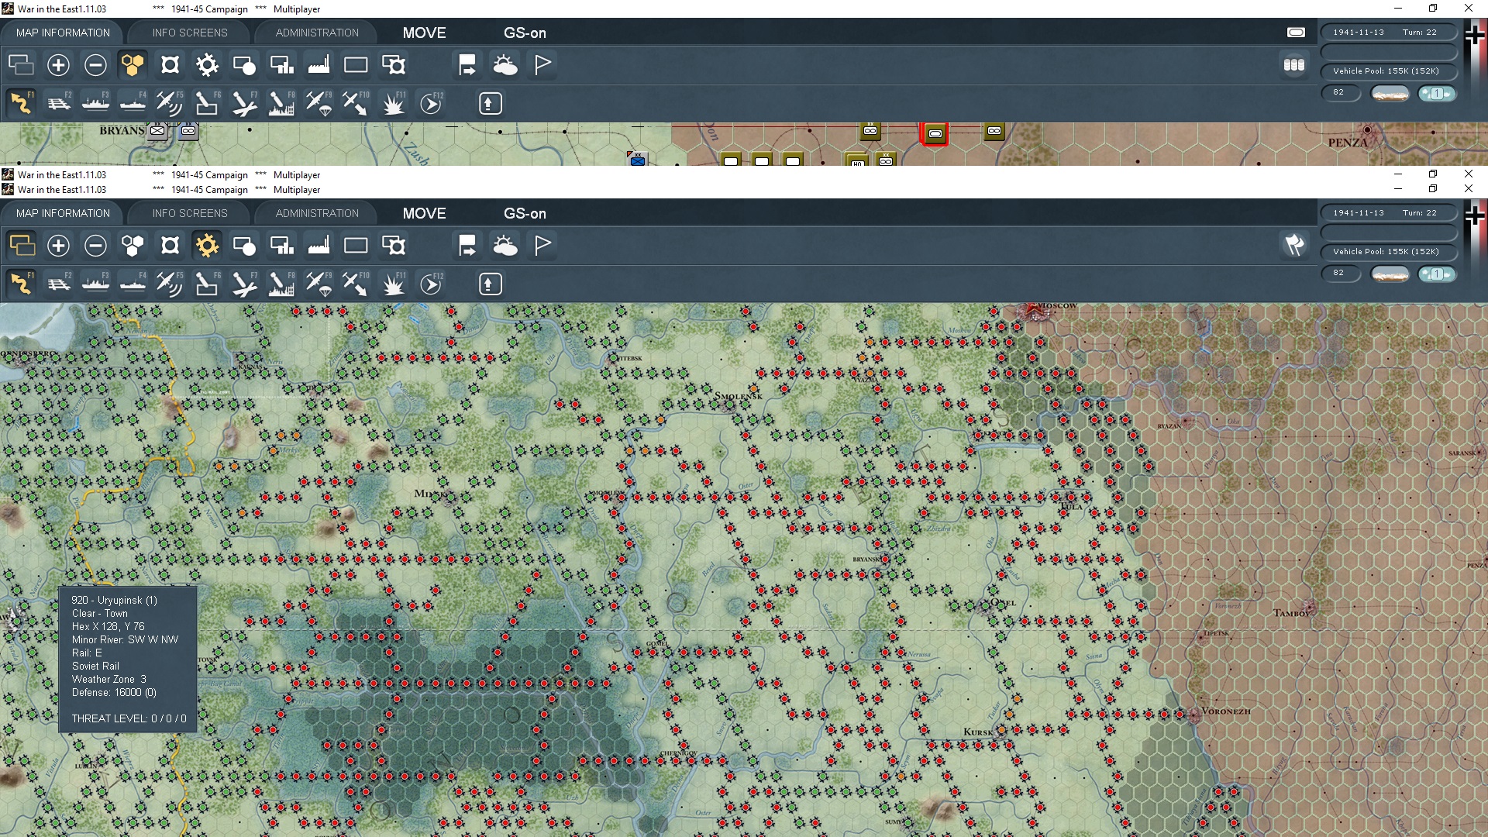This screenshot has width=1488, height=837.
Task: Expand Map Information tab in lower window
Action: [63, 213]
